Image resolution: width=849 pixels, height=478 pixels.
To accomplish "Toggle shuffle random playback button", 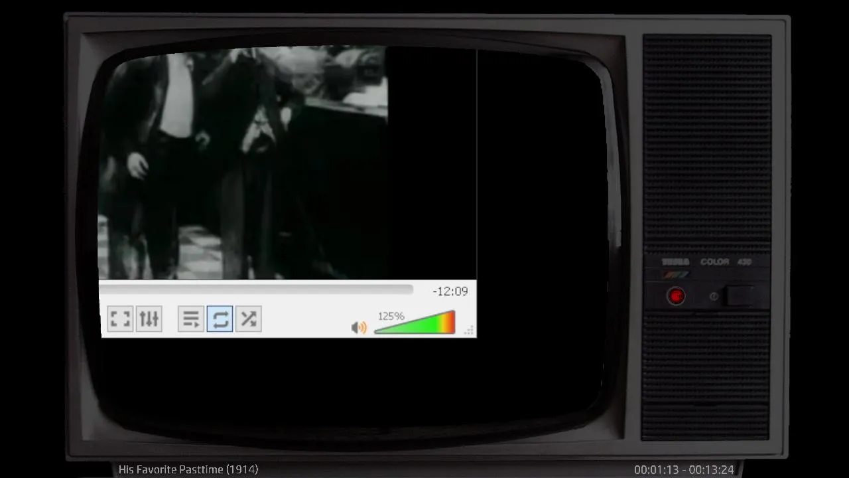I will tap(248, 319).
